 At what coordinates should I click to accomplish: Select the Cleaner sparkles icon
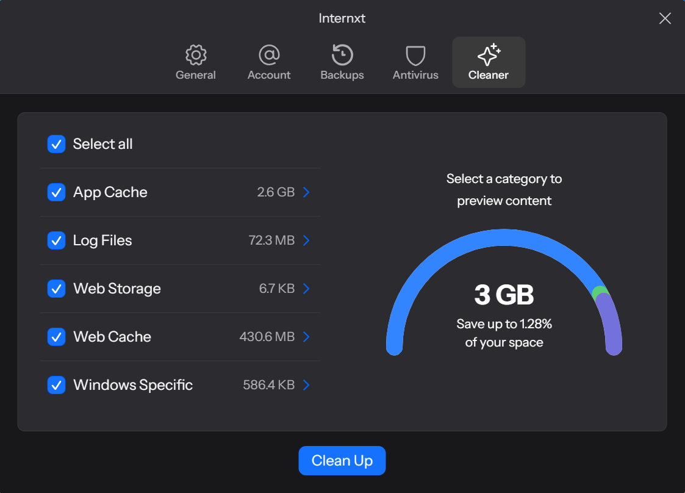point(488,54)
